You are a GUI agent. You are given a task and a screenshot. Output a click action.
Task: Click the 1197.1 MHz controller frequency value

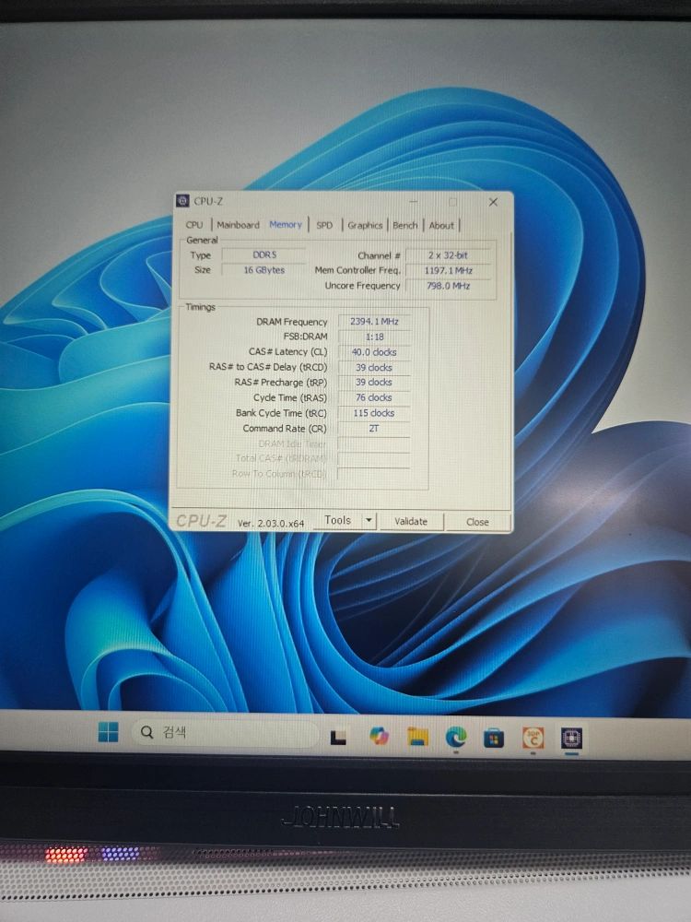448,270
